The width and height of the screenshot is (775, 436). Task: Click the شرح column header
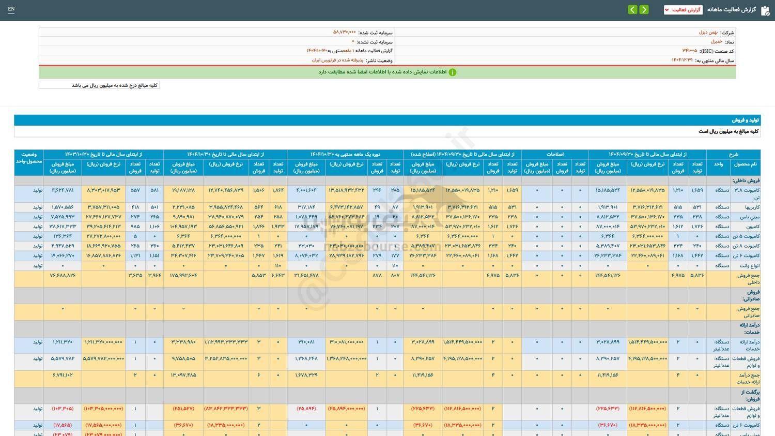733,154
